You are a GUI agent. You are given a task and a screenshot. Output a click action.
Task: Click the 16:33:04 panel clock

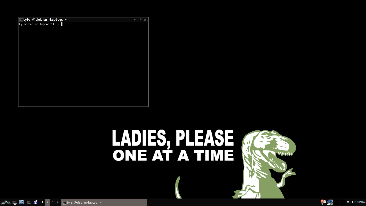358,202
